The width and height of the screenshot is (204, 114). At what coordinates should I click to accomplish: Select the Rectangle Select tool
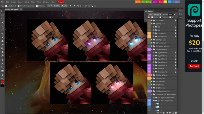click(x=2, y=15)
